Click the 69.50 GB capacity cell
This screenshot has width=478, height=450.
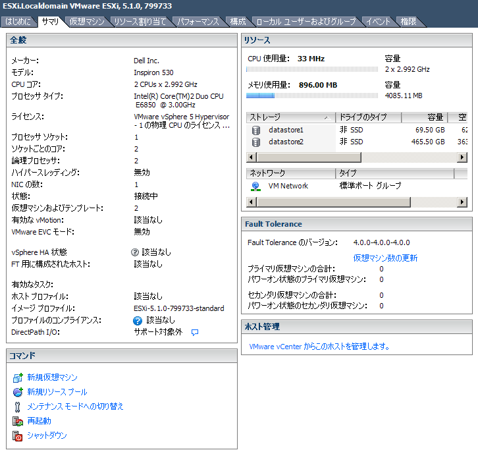pyautogui.click(x=430, y=130)
